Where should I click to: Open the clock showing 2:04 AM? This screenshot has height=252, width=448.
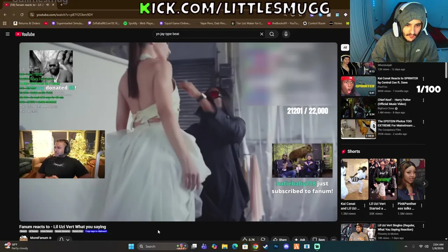(x=438, y=246)
